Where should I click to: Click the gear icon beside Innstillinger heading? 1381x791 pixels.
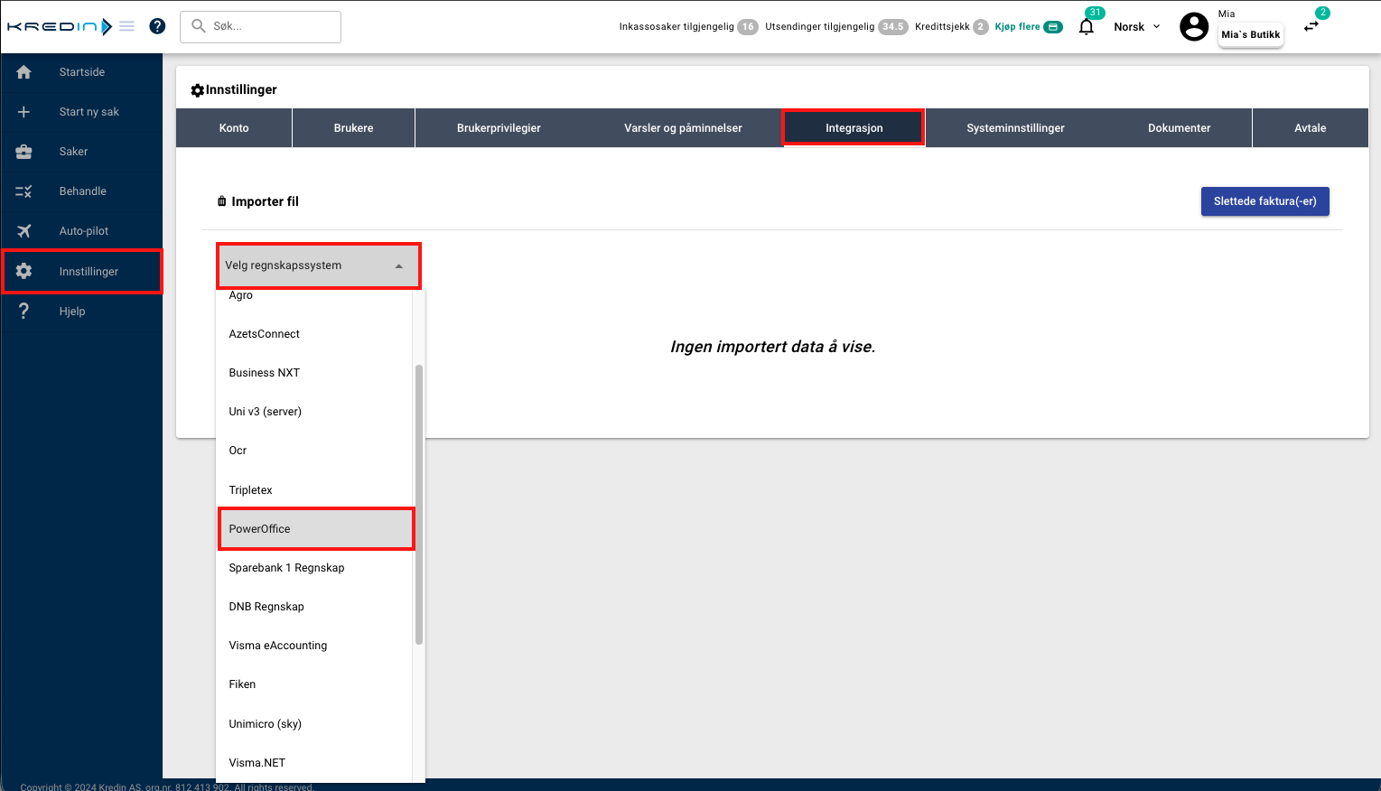click(x=198, y=90)
